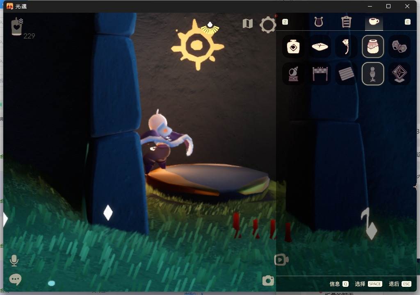This screenshot has width=420, height=295.
Task: Tap the golden sun emblem on wall
Action: (197, 45)
